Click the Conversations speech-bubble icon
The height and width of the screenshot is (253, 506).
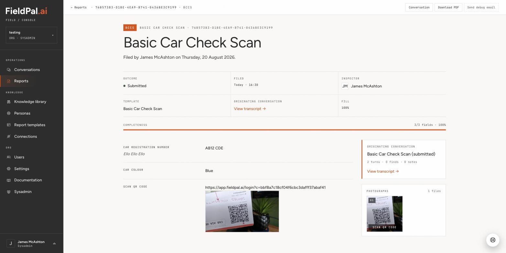click(9, 70)
